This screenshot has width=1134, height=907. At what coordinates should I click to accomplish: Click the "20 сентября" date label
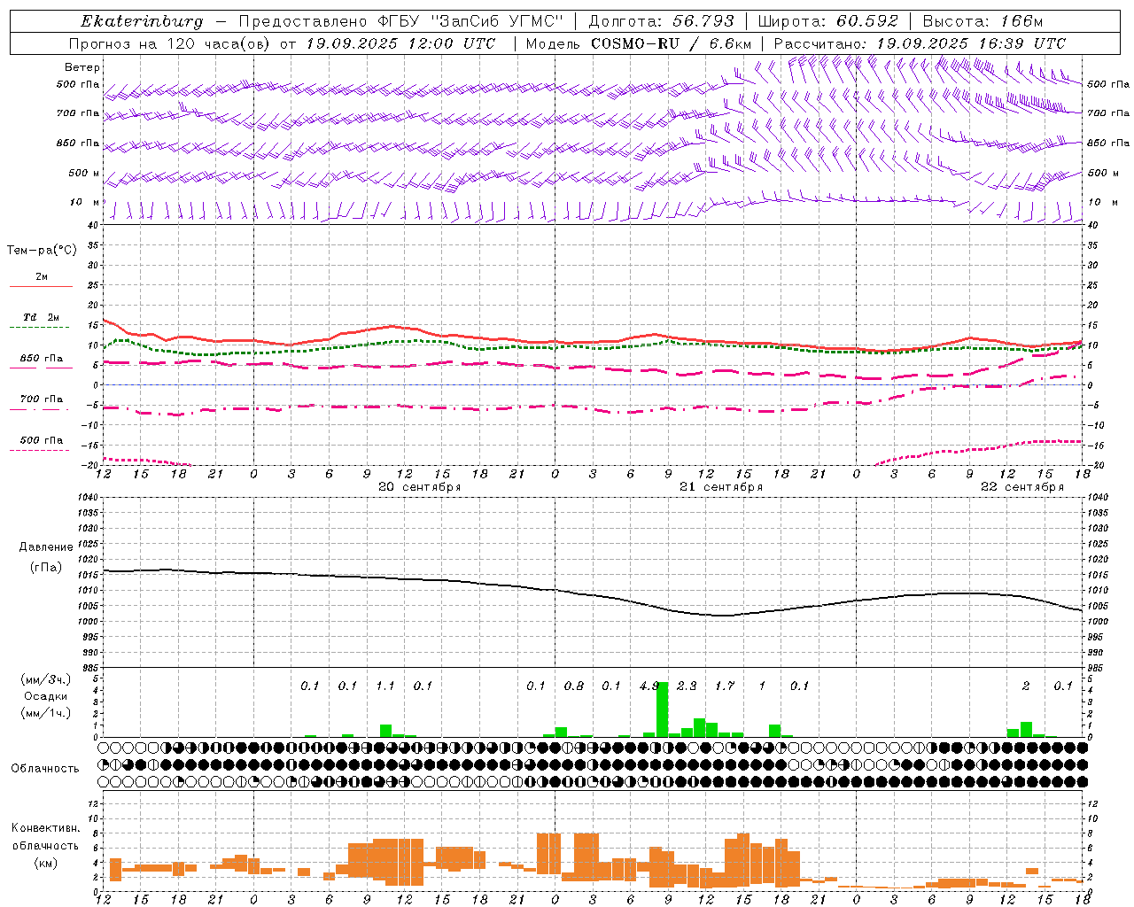420,487
